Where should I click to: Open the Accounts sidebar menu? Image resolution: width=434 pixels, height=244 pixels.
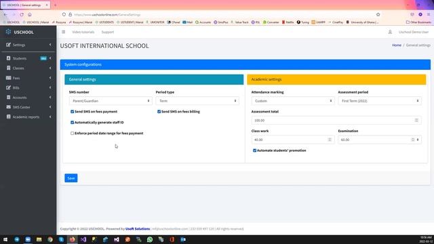[28, 98]
